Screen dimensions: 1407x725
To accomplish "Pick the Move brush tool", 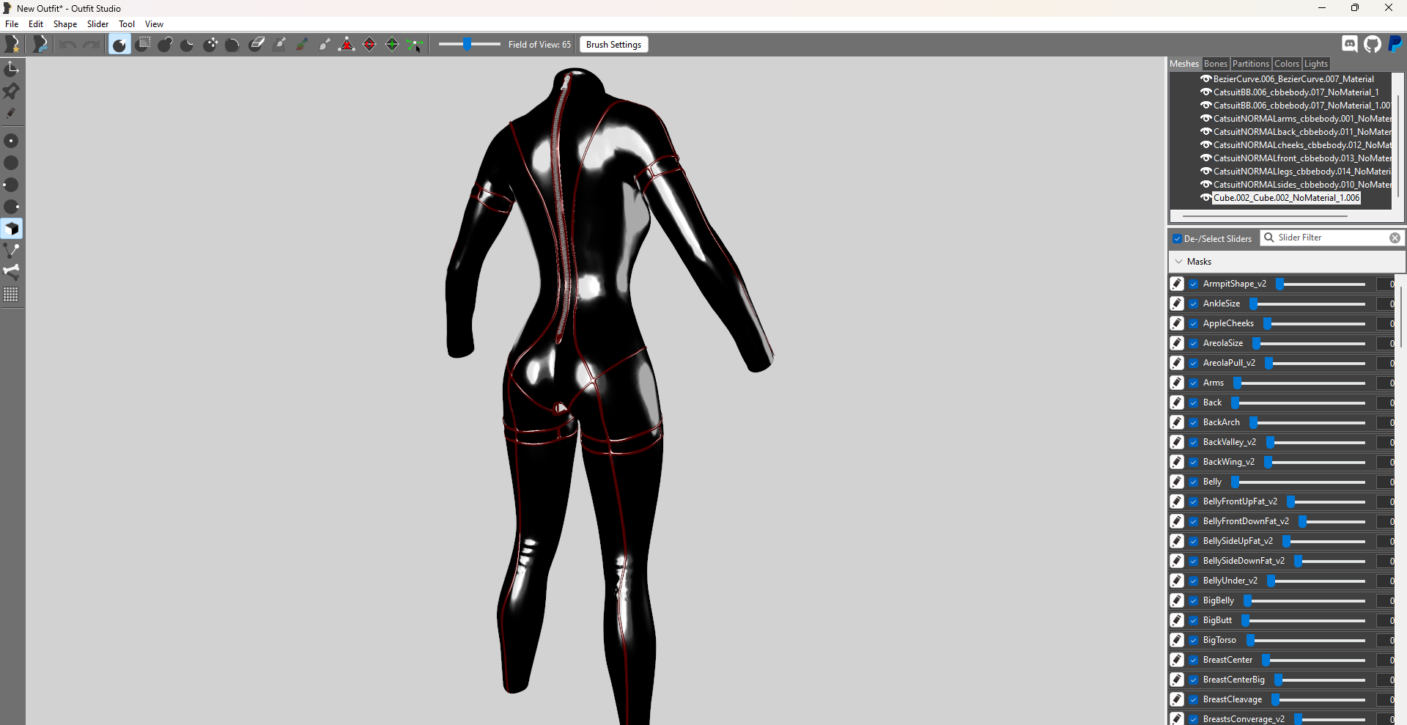I will click(210, 45).
